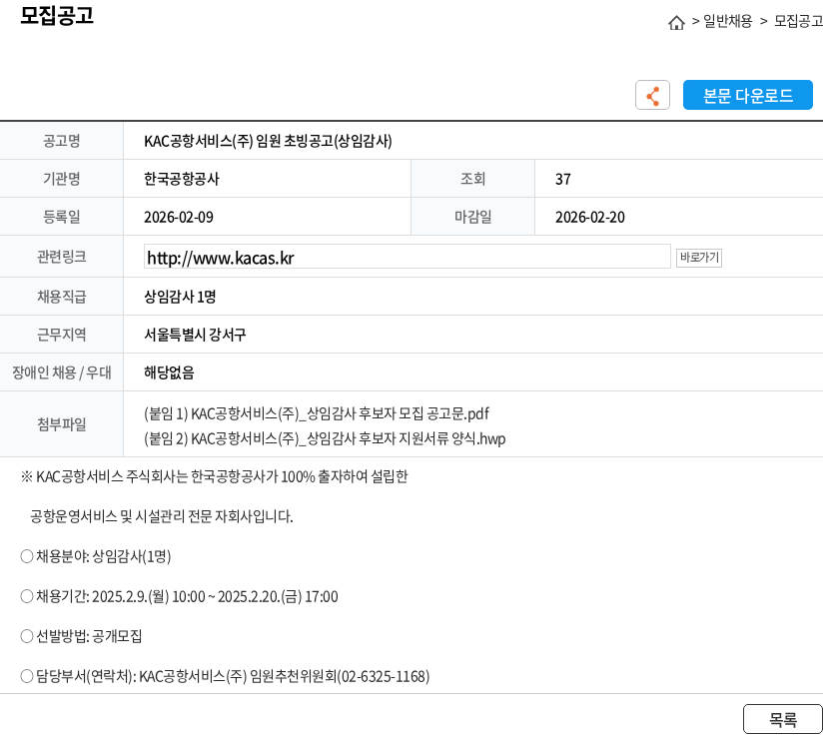The image size is (823, 735).
Task: Click the 바로가기 button beside the link
Action: coord(698,258)
